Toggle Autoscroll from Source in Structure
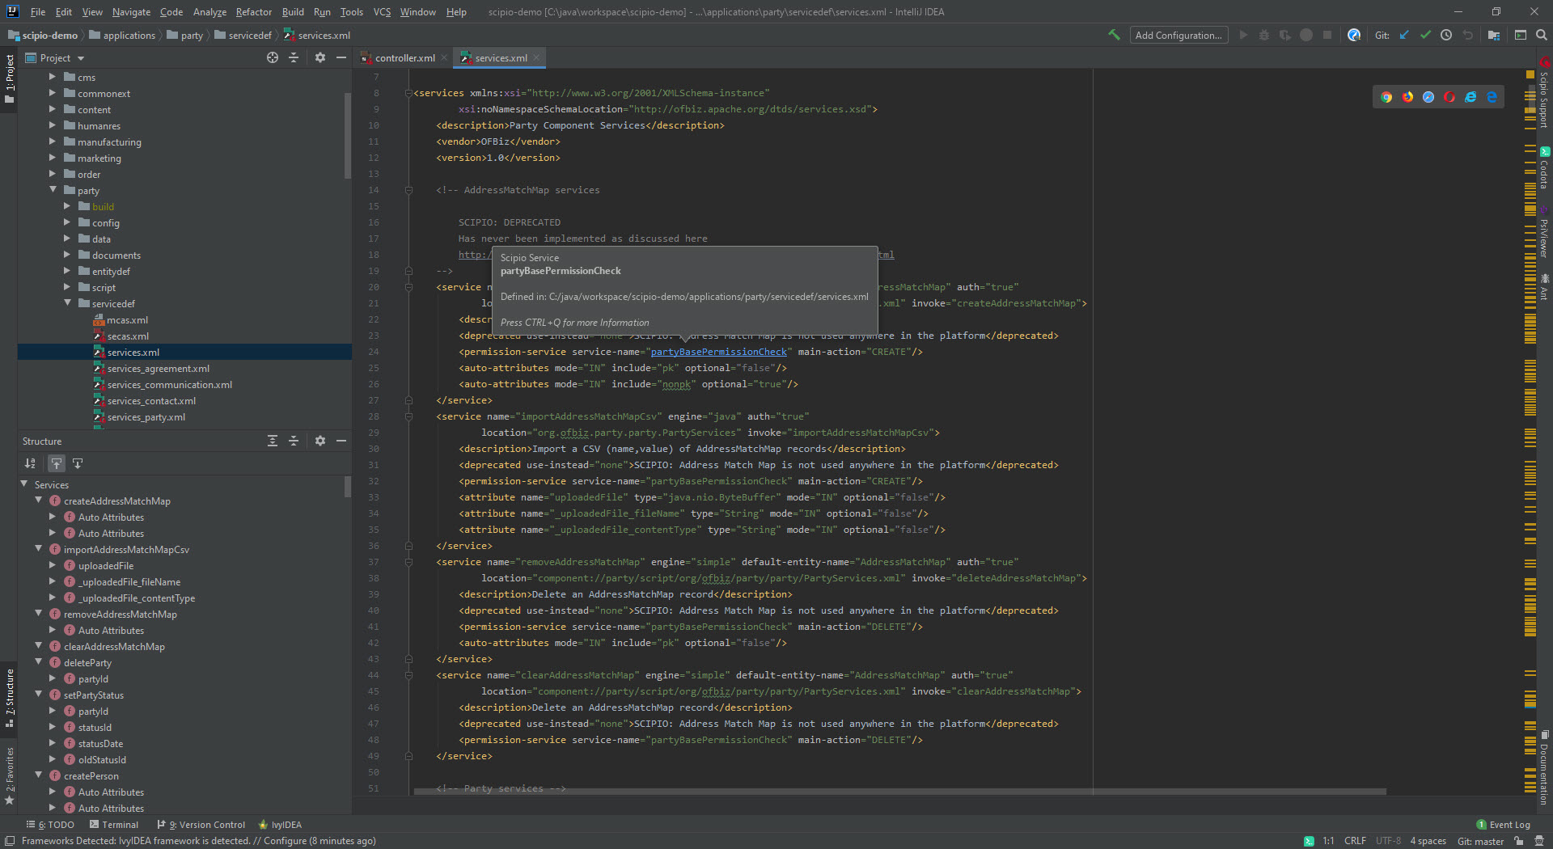1553x849 pixels. click(78, 463)
